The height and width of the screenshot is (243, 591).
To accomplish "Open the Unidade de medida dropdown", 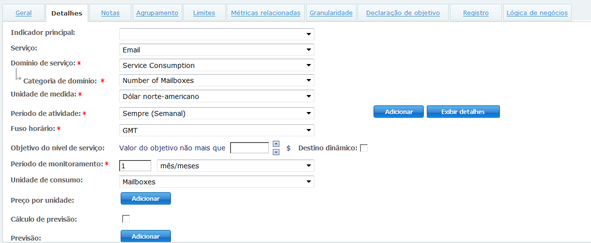I will click(217, 96).
